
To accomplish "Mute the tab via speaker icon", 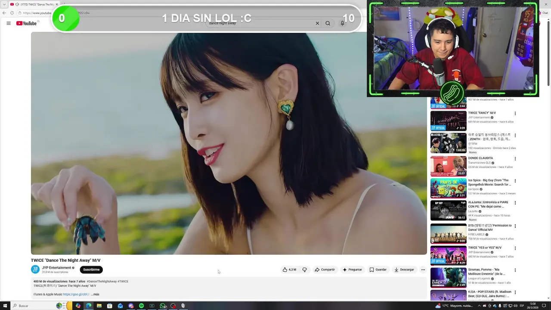I will (x=17, y=4).
